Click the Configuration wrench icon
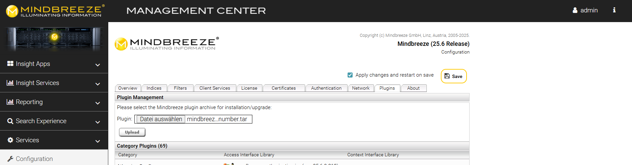Image resolution: width=632 pixels, height=165 pixels. [10, 159]
